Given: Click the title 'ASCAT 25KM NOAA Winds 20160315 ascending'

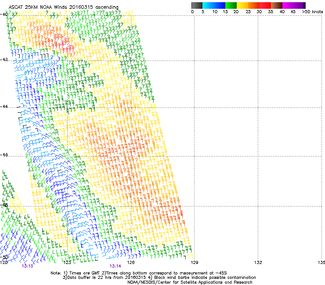Looking at the screenshot, I should click(63, 7).
